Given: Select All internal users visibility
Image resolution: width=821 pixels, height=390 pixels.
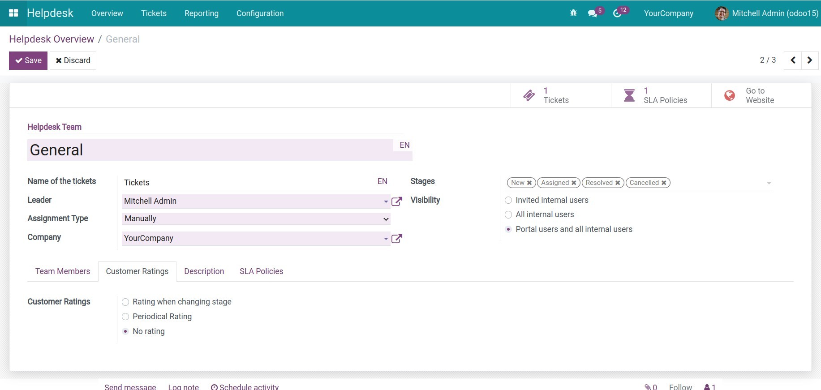Looking at the screenshot, I should (508, 215).
